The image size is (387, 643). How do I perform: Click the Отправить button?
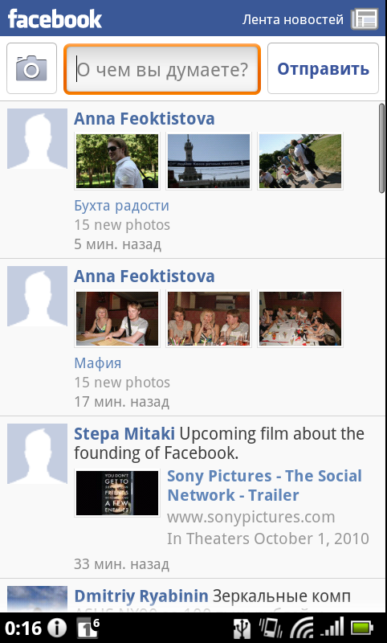pos(323,68)
